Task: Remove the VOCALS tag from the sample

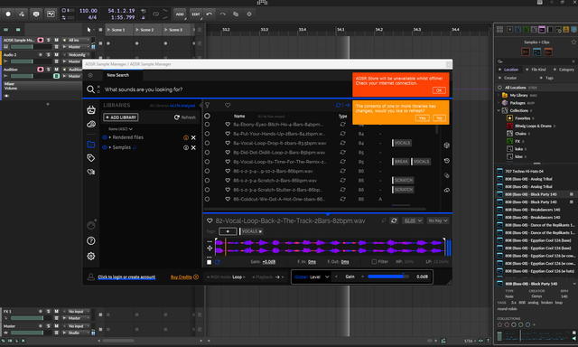Action: [260, 231]
